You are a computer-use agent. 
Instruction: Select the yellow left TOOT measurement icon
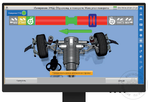pos(22,21)
